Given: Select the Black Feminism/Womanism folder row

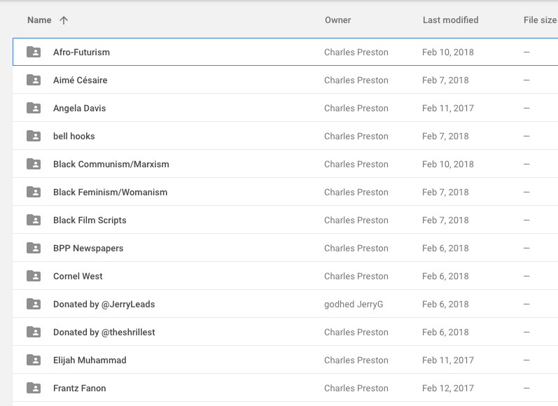Looking at the screenshot, I should 111,192.
